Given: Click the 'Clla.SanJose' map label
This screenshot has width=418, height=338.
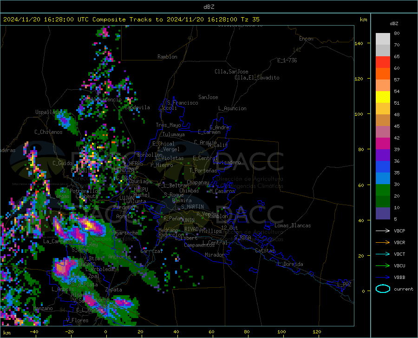Looking at the screenshot, I should 231,72.
